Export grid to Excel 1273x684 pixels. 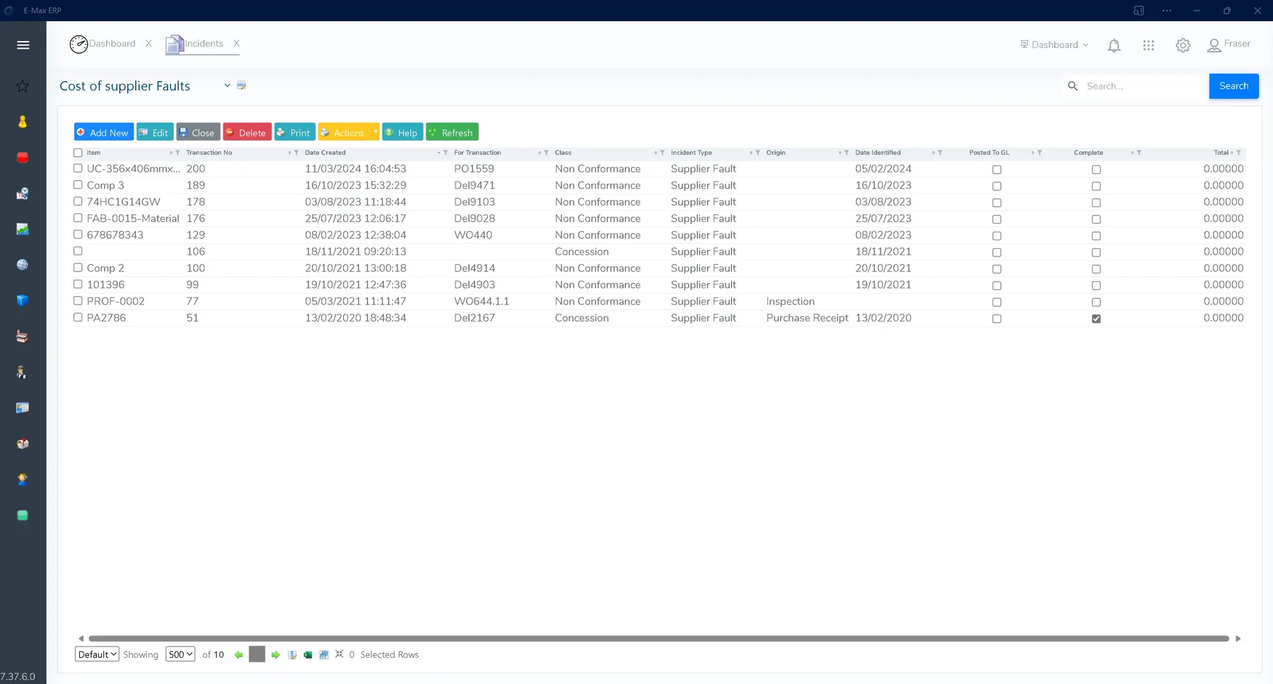click(308, 655)
